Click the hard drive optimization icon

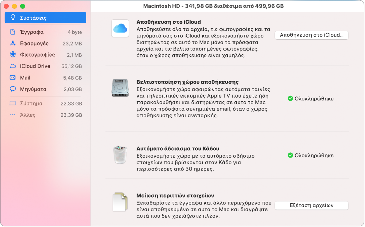(x=120, y=88)
